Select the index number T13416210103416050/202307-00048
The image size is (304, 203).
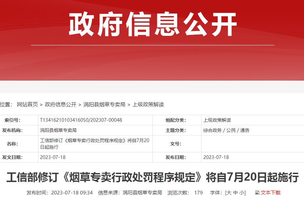pyautogui.click(x=81, y=120)
